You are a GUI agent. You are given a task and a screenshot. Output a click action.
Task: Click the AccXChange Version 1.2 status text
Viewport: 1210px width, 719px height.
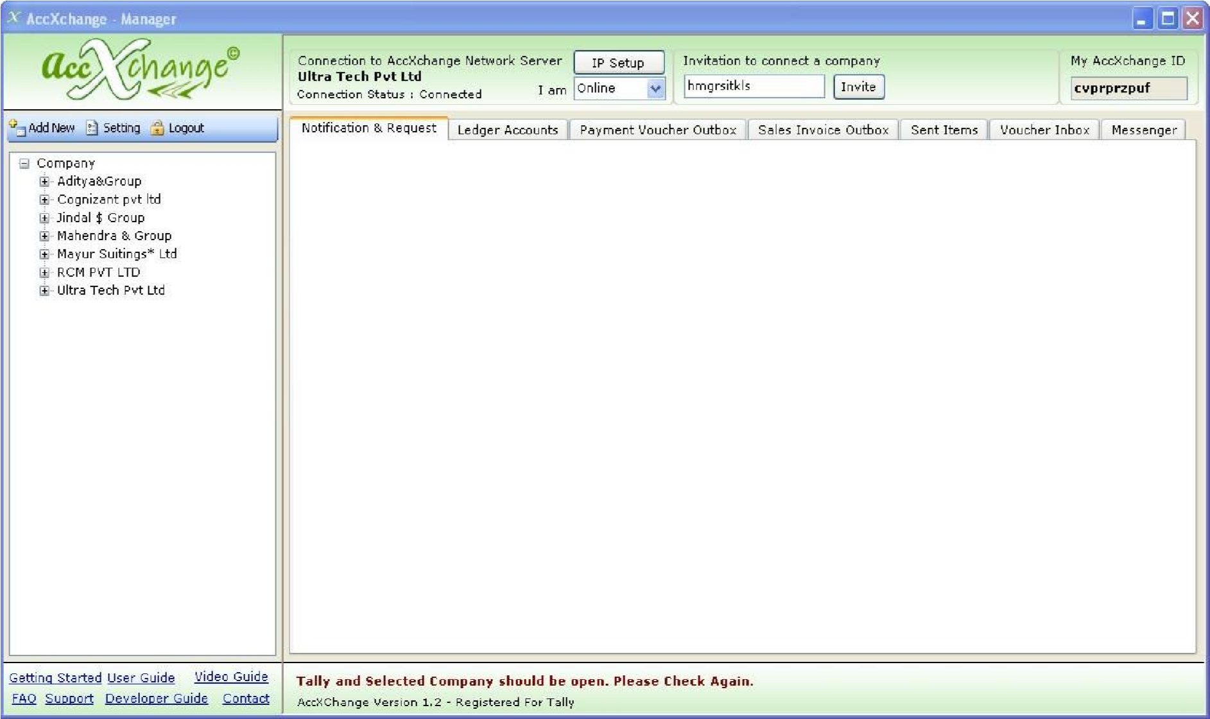436,702
